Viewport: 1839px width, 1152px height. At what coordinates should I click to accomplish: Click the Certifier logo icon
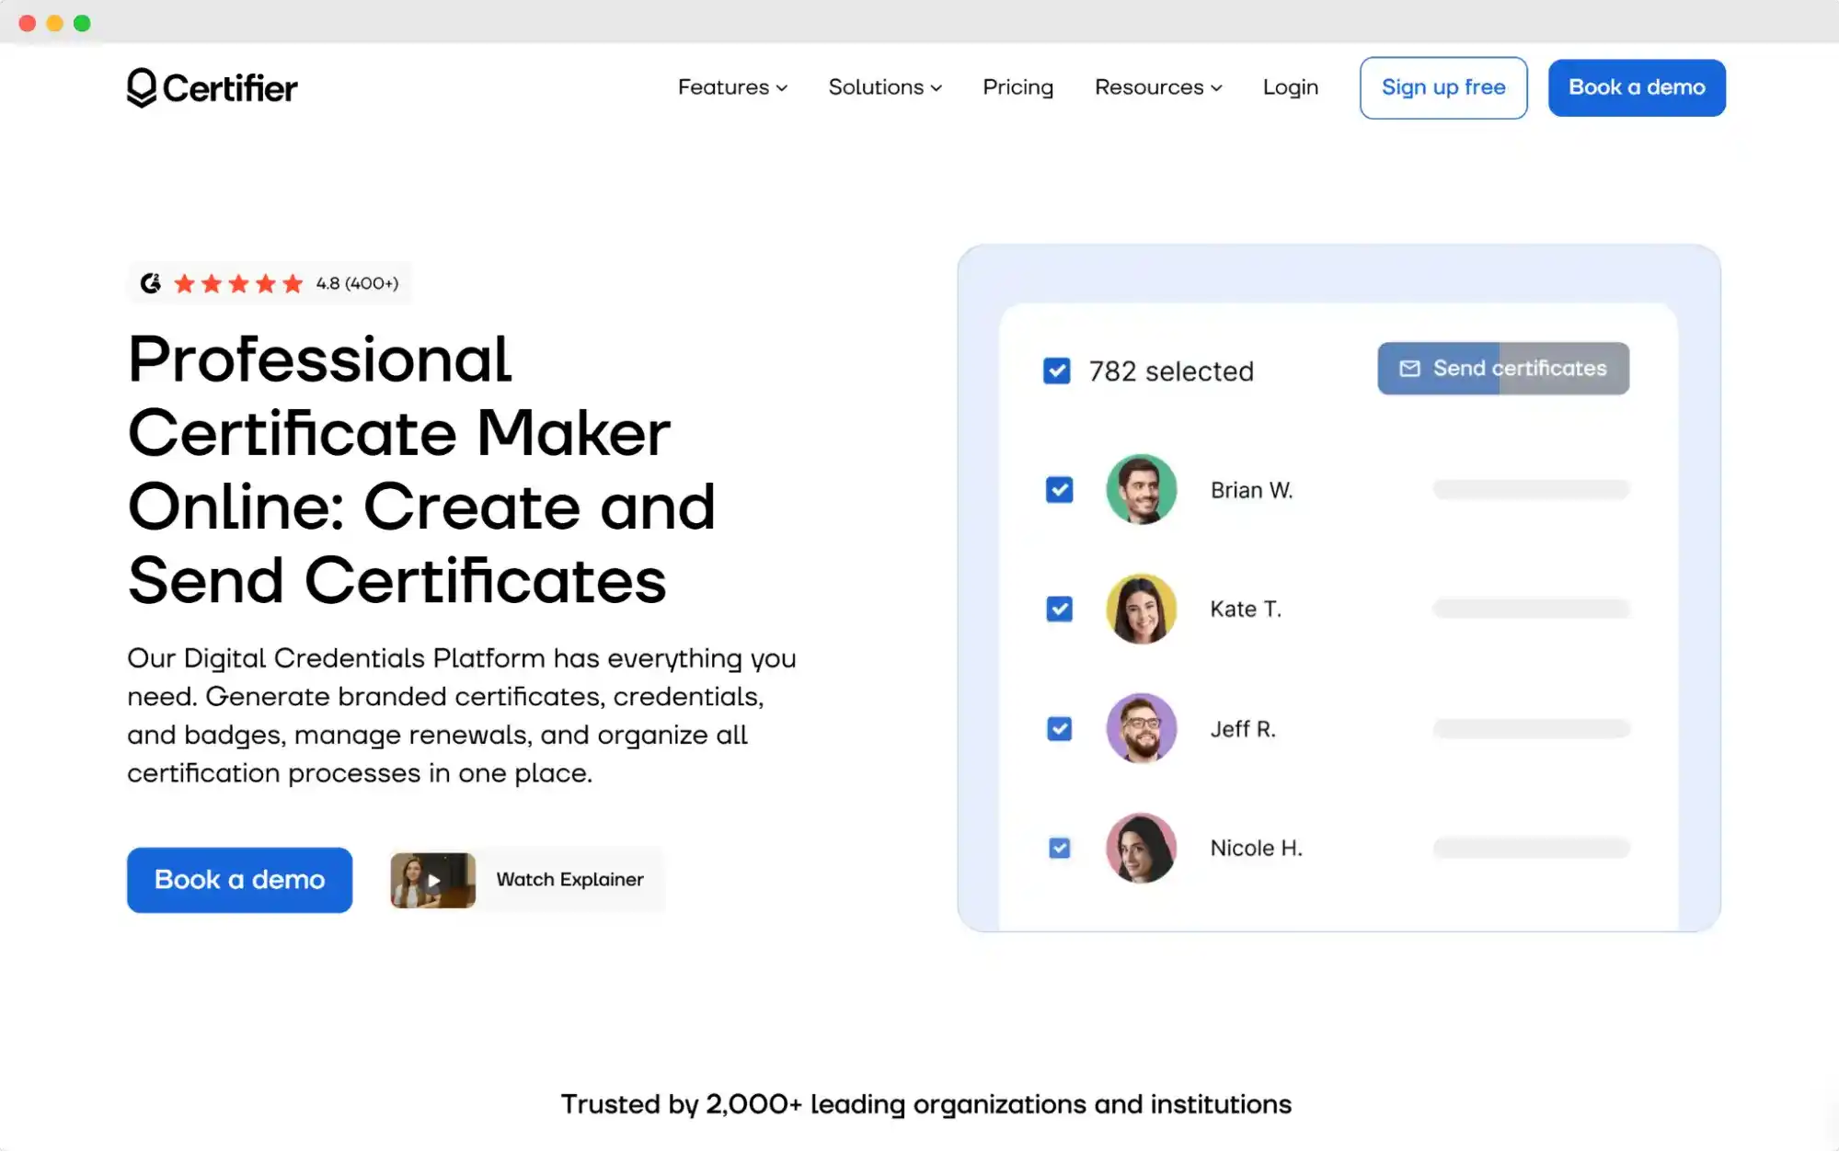pyautogui.click(x=142, y=87)
